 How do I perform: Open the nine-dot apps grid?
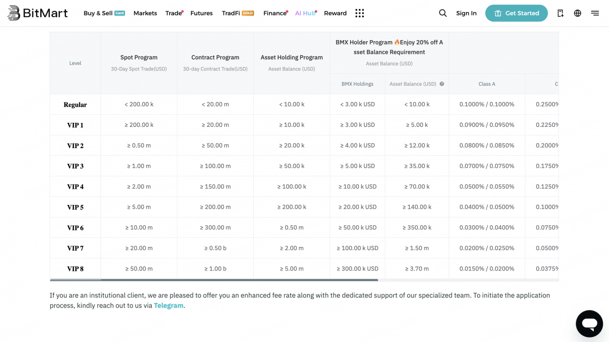pos(359,13)
